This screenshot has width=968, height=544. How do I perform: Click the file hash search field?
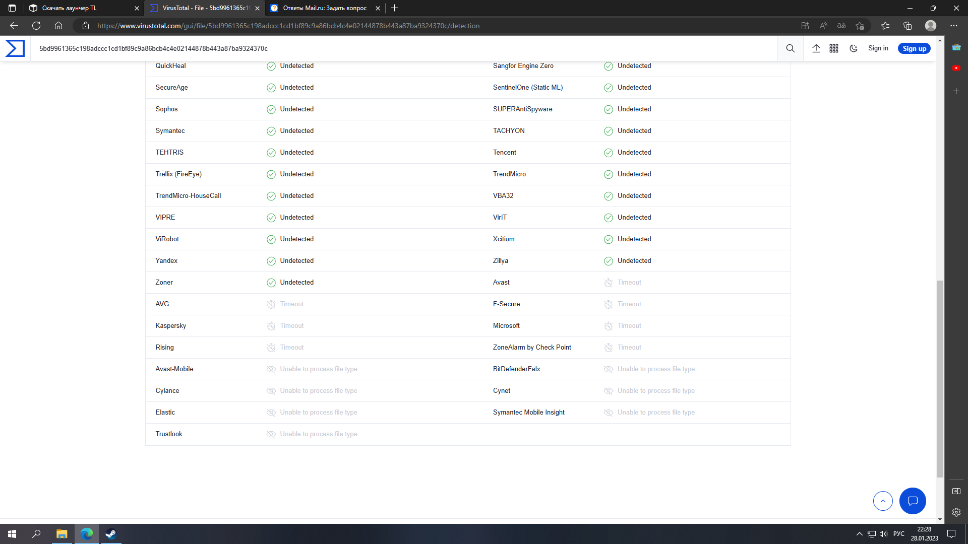(403, 48)
